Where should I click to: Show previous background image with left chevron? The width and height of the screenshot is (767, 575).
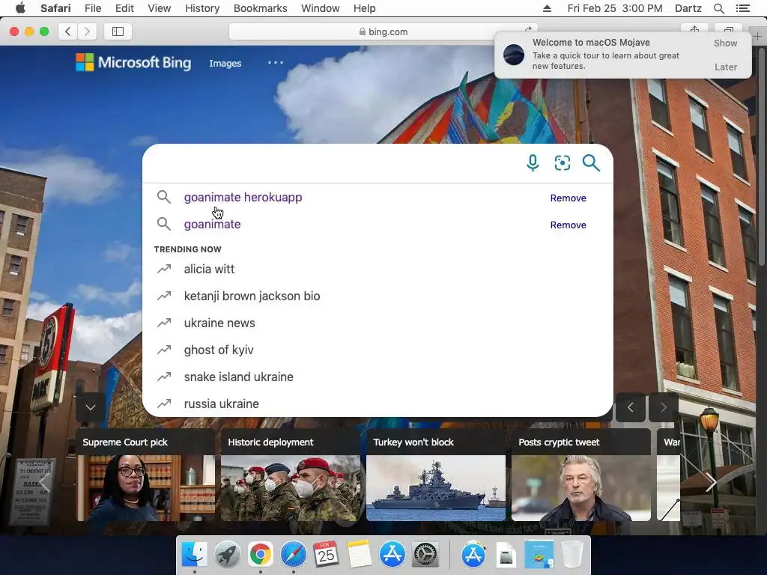630,407
